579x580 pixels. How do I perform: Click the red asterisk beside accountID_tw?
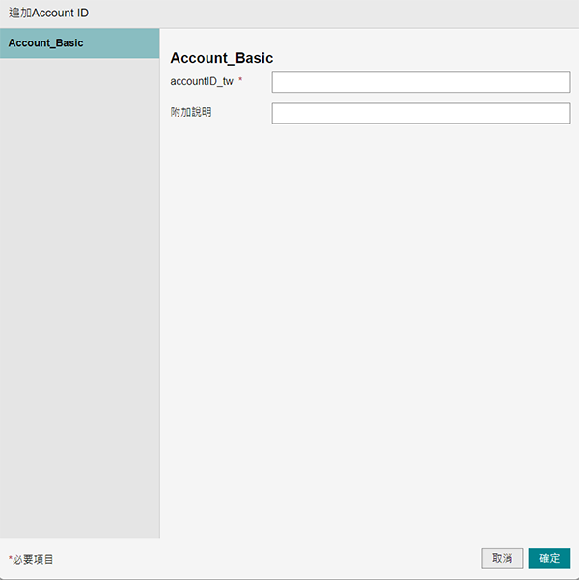click(240, 81)
